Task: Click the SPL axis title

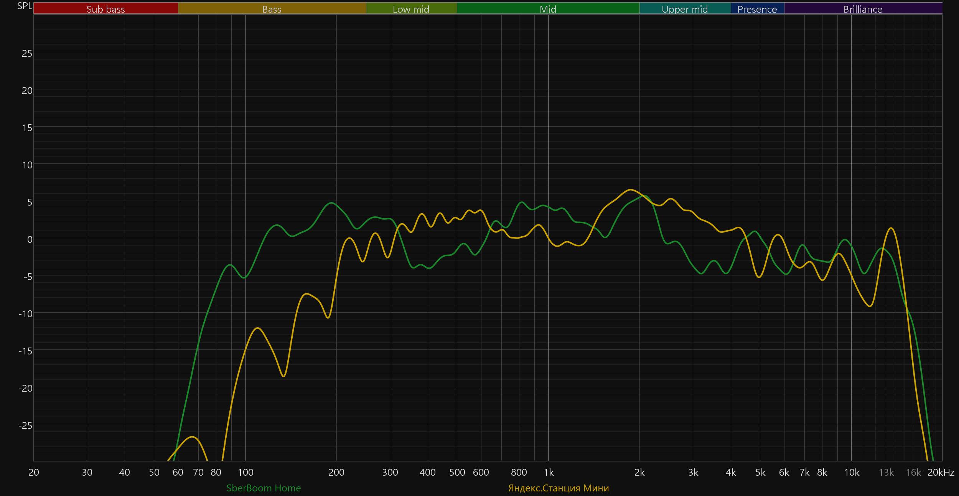Action: coord(25,6)
